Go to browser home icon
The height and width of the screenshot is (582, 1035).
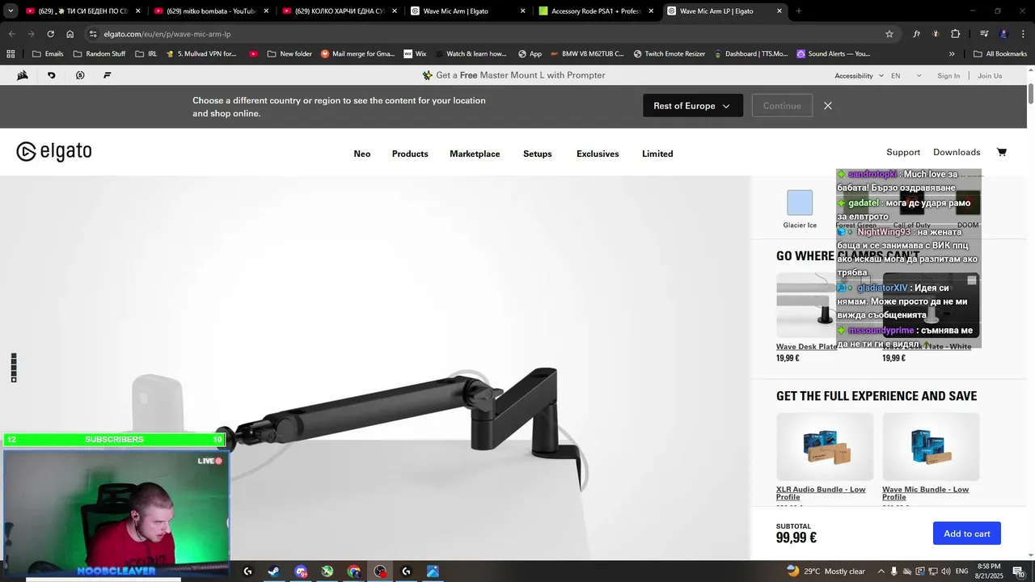pyautogui.click(x=70, y=34)
